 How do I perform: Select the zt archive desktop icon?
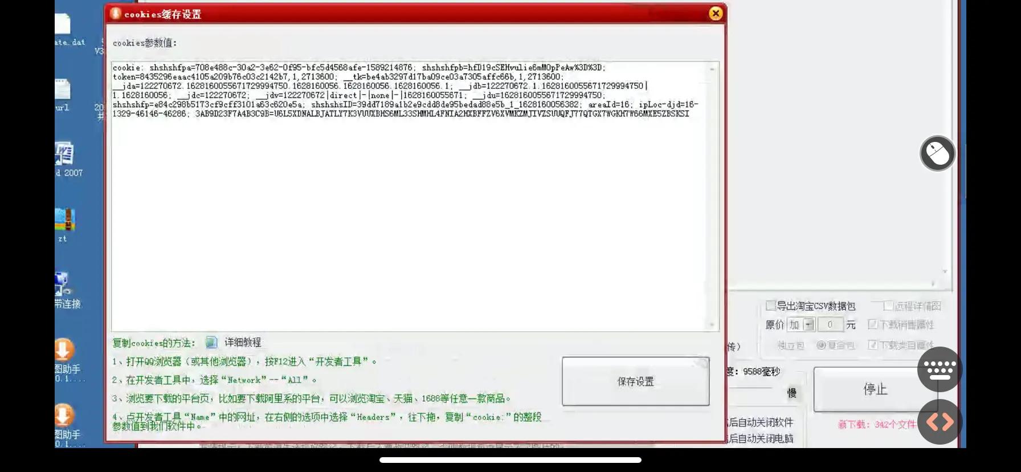coord(64,225)
